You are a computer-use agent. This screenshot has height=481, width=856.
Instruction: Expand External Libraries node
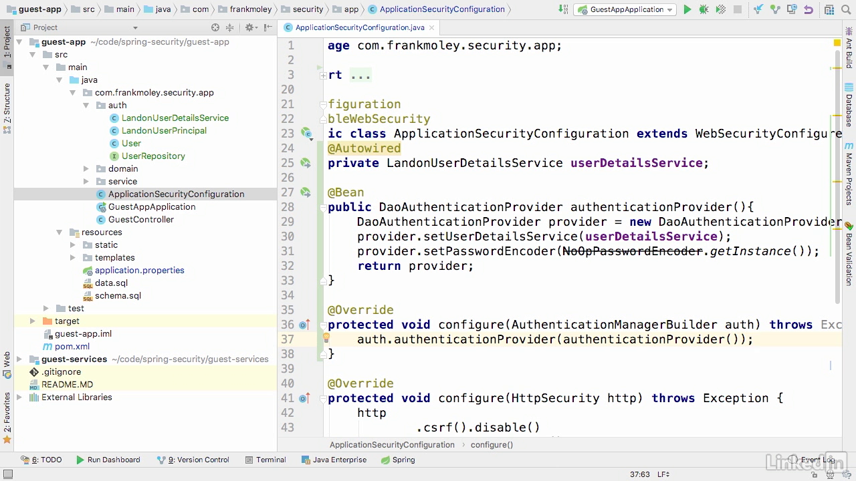[x=19, y=397]
